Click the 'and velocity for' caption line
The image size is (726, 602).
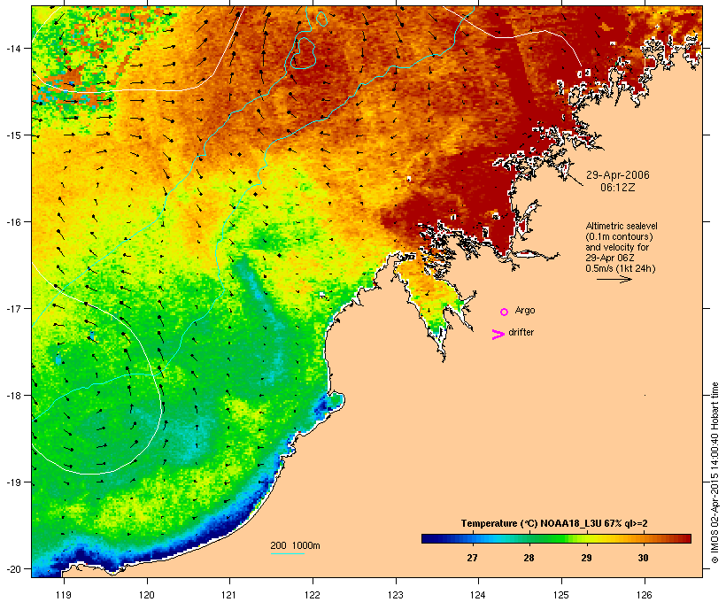[x=617, y=247]
